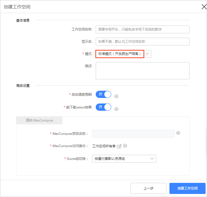Screen dimensions: 207x197
Task: Click the 上一步 button
Action: (149, 188)
